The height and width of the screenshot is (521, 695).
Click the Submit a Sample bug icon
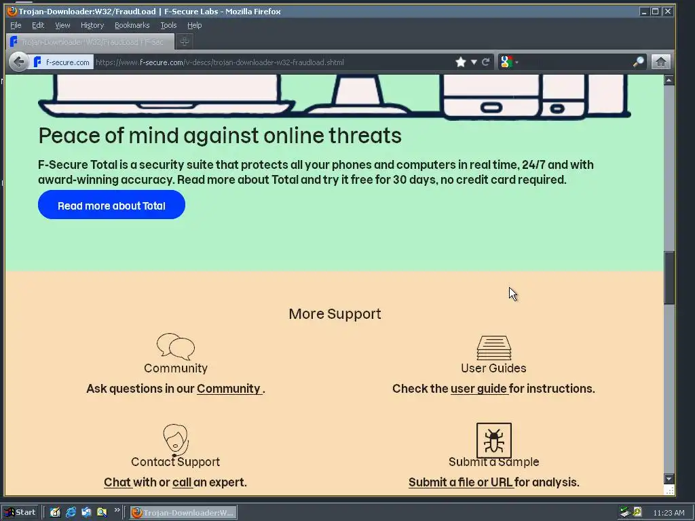coord(494,440)
